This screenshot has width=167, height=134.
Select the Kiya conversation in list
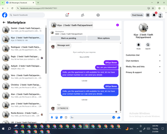[22, 39]
